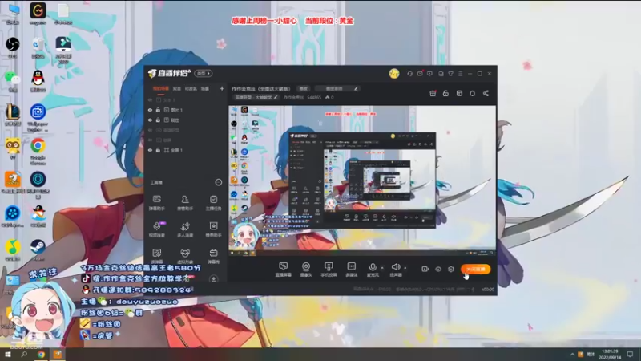Click the 修改 button beside the room title
The image size is (641, 361).
coord(304,89)
